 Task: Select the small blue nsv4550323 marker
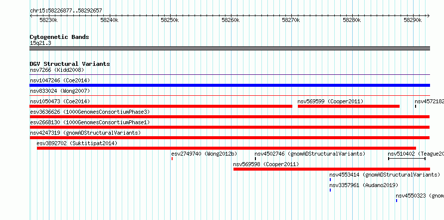397,201
